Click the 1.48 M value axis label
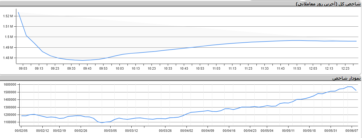The width and height of the screenshot is (362, 138). tap(8, 58)
